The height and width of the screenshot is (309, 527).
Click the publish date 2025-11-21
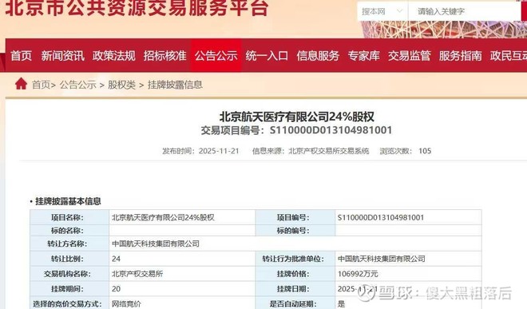(219, 151)
